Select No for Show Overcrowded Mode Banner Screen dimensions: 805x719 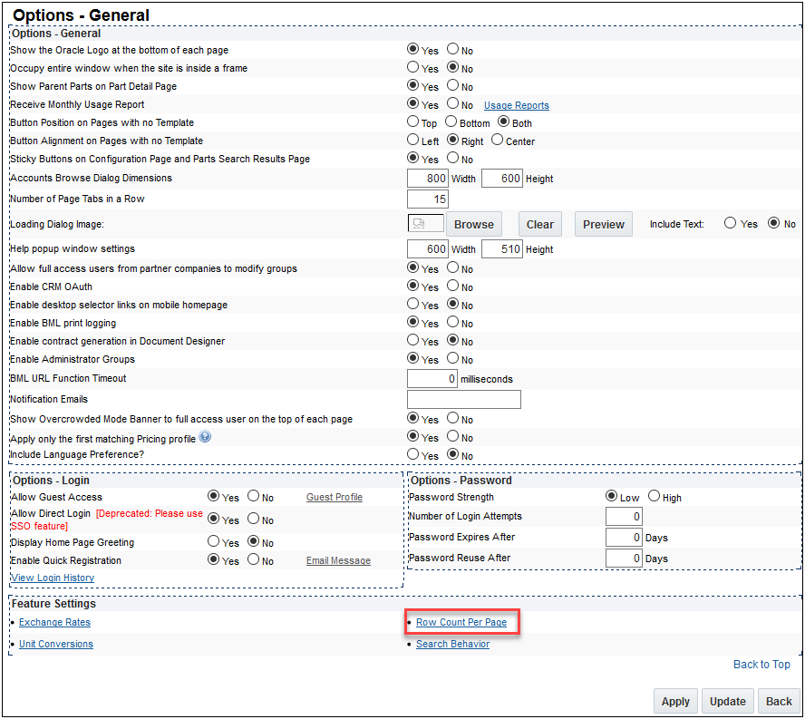pos(452,418)
